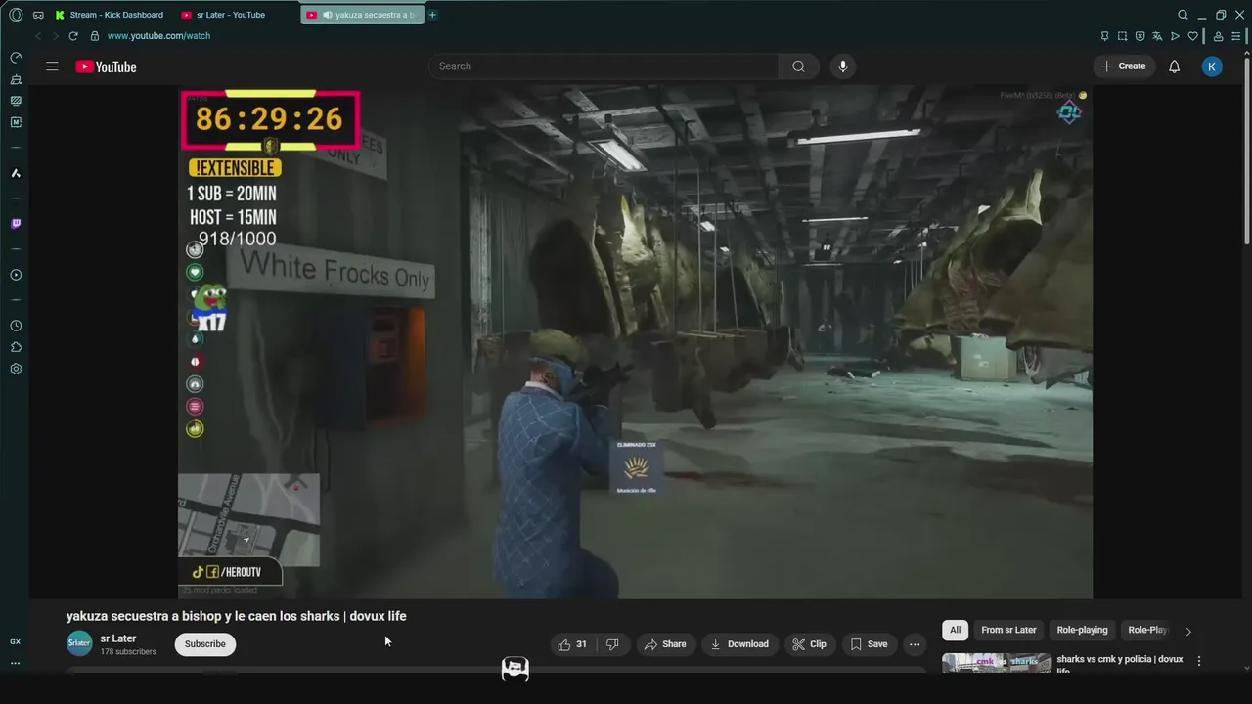Open sharks vs cmk y policia thumbnail

(x=997, y=663)
